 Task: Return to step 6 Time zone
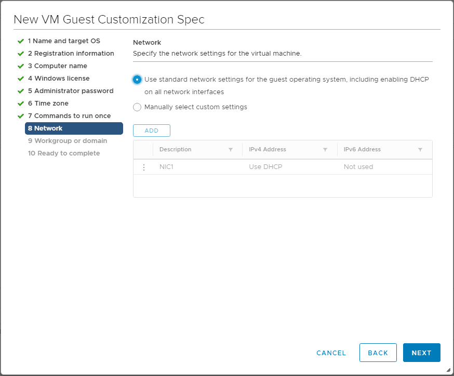point(48,103)
